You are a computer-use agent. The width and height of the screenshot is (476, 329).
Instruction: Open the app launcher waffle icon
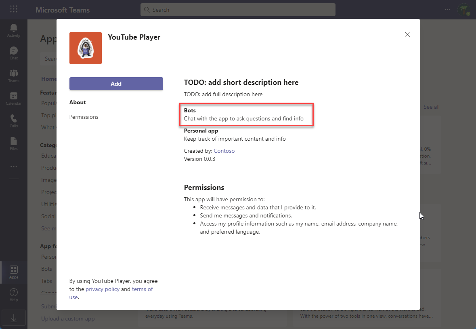[x=14, y=9]
